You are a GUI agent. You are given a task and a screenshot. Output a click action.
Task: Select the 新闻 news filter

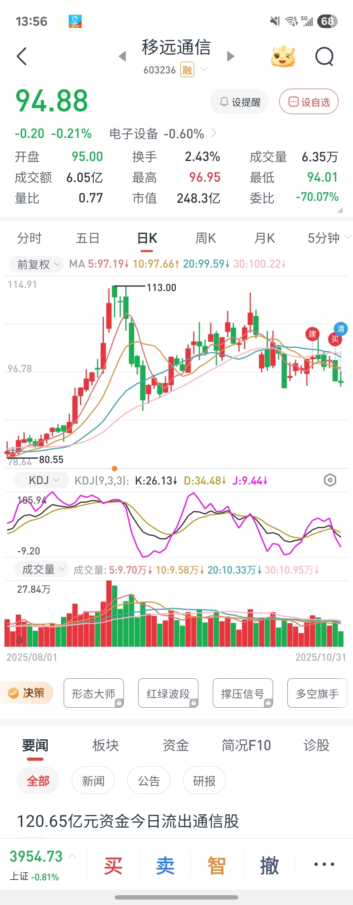93,780
